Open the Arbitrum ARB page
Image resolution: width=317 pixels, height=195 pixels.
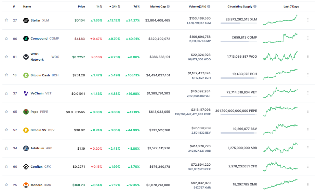[41, 148]
